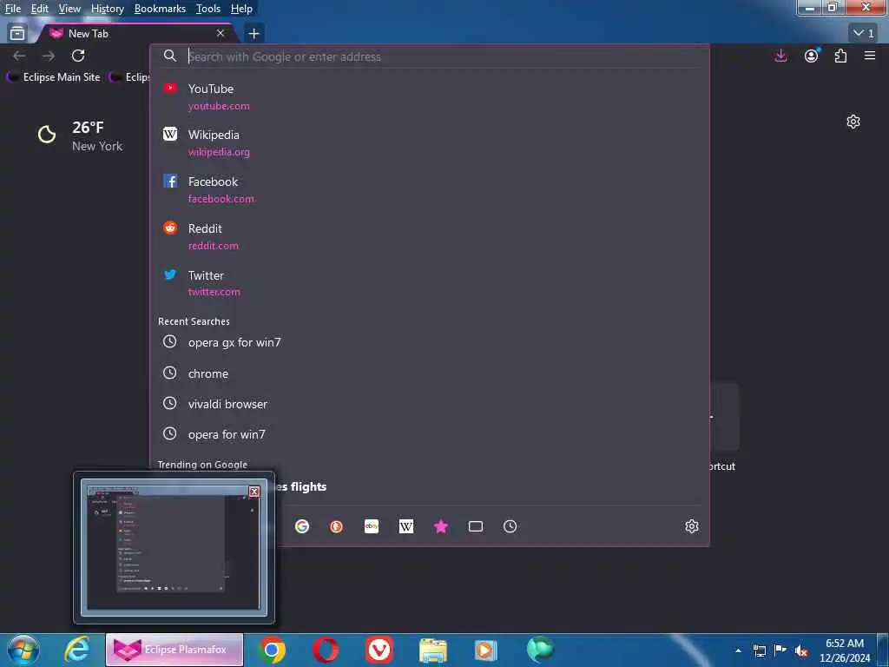Open new tab page settings gear
The image size is (889, 667).
pos(853,122)
